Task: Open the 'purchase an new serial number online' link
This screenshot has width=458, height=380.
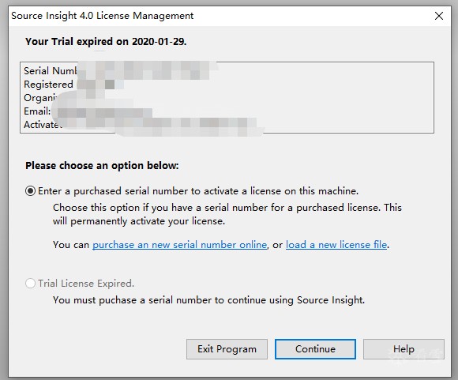Action: (179, 245)
